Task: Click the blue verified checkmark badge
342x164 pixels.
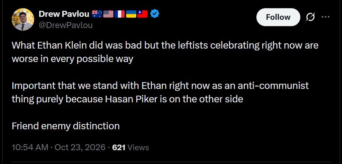Action: coord(154,14)
